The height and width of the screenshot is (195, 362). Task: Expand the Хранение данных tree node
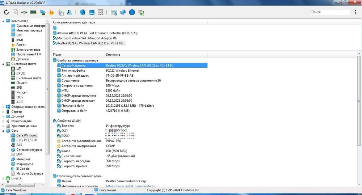point(3,126)
